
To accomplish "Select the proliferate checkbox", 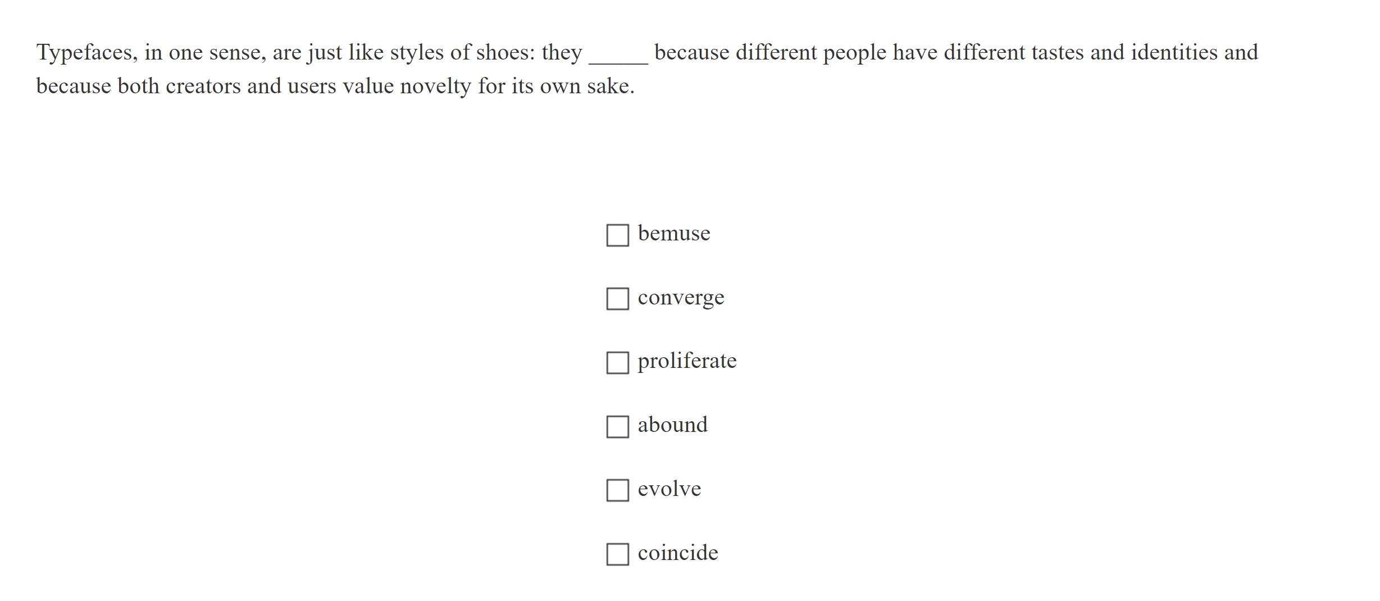I will [617, 363].
